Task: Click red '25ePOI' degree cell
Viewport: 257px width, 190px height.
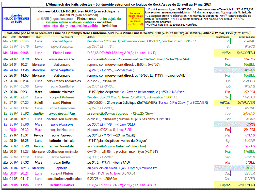Action: point(249,59)
